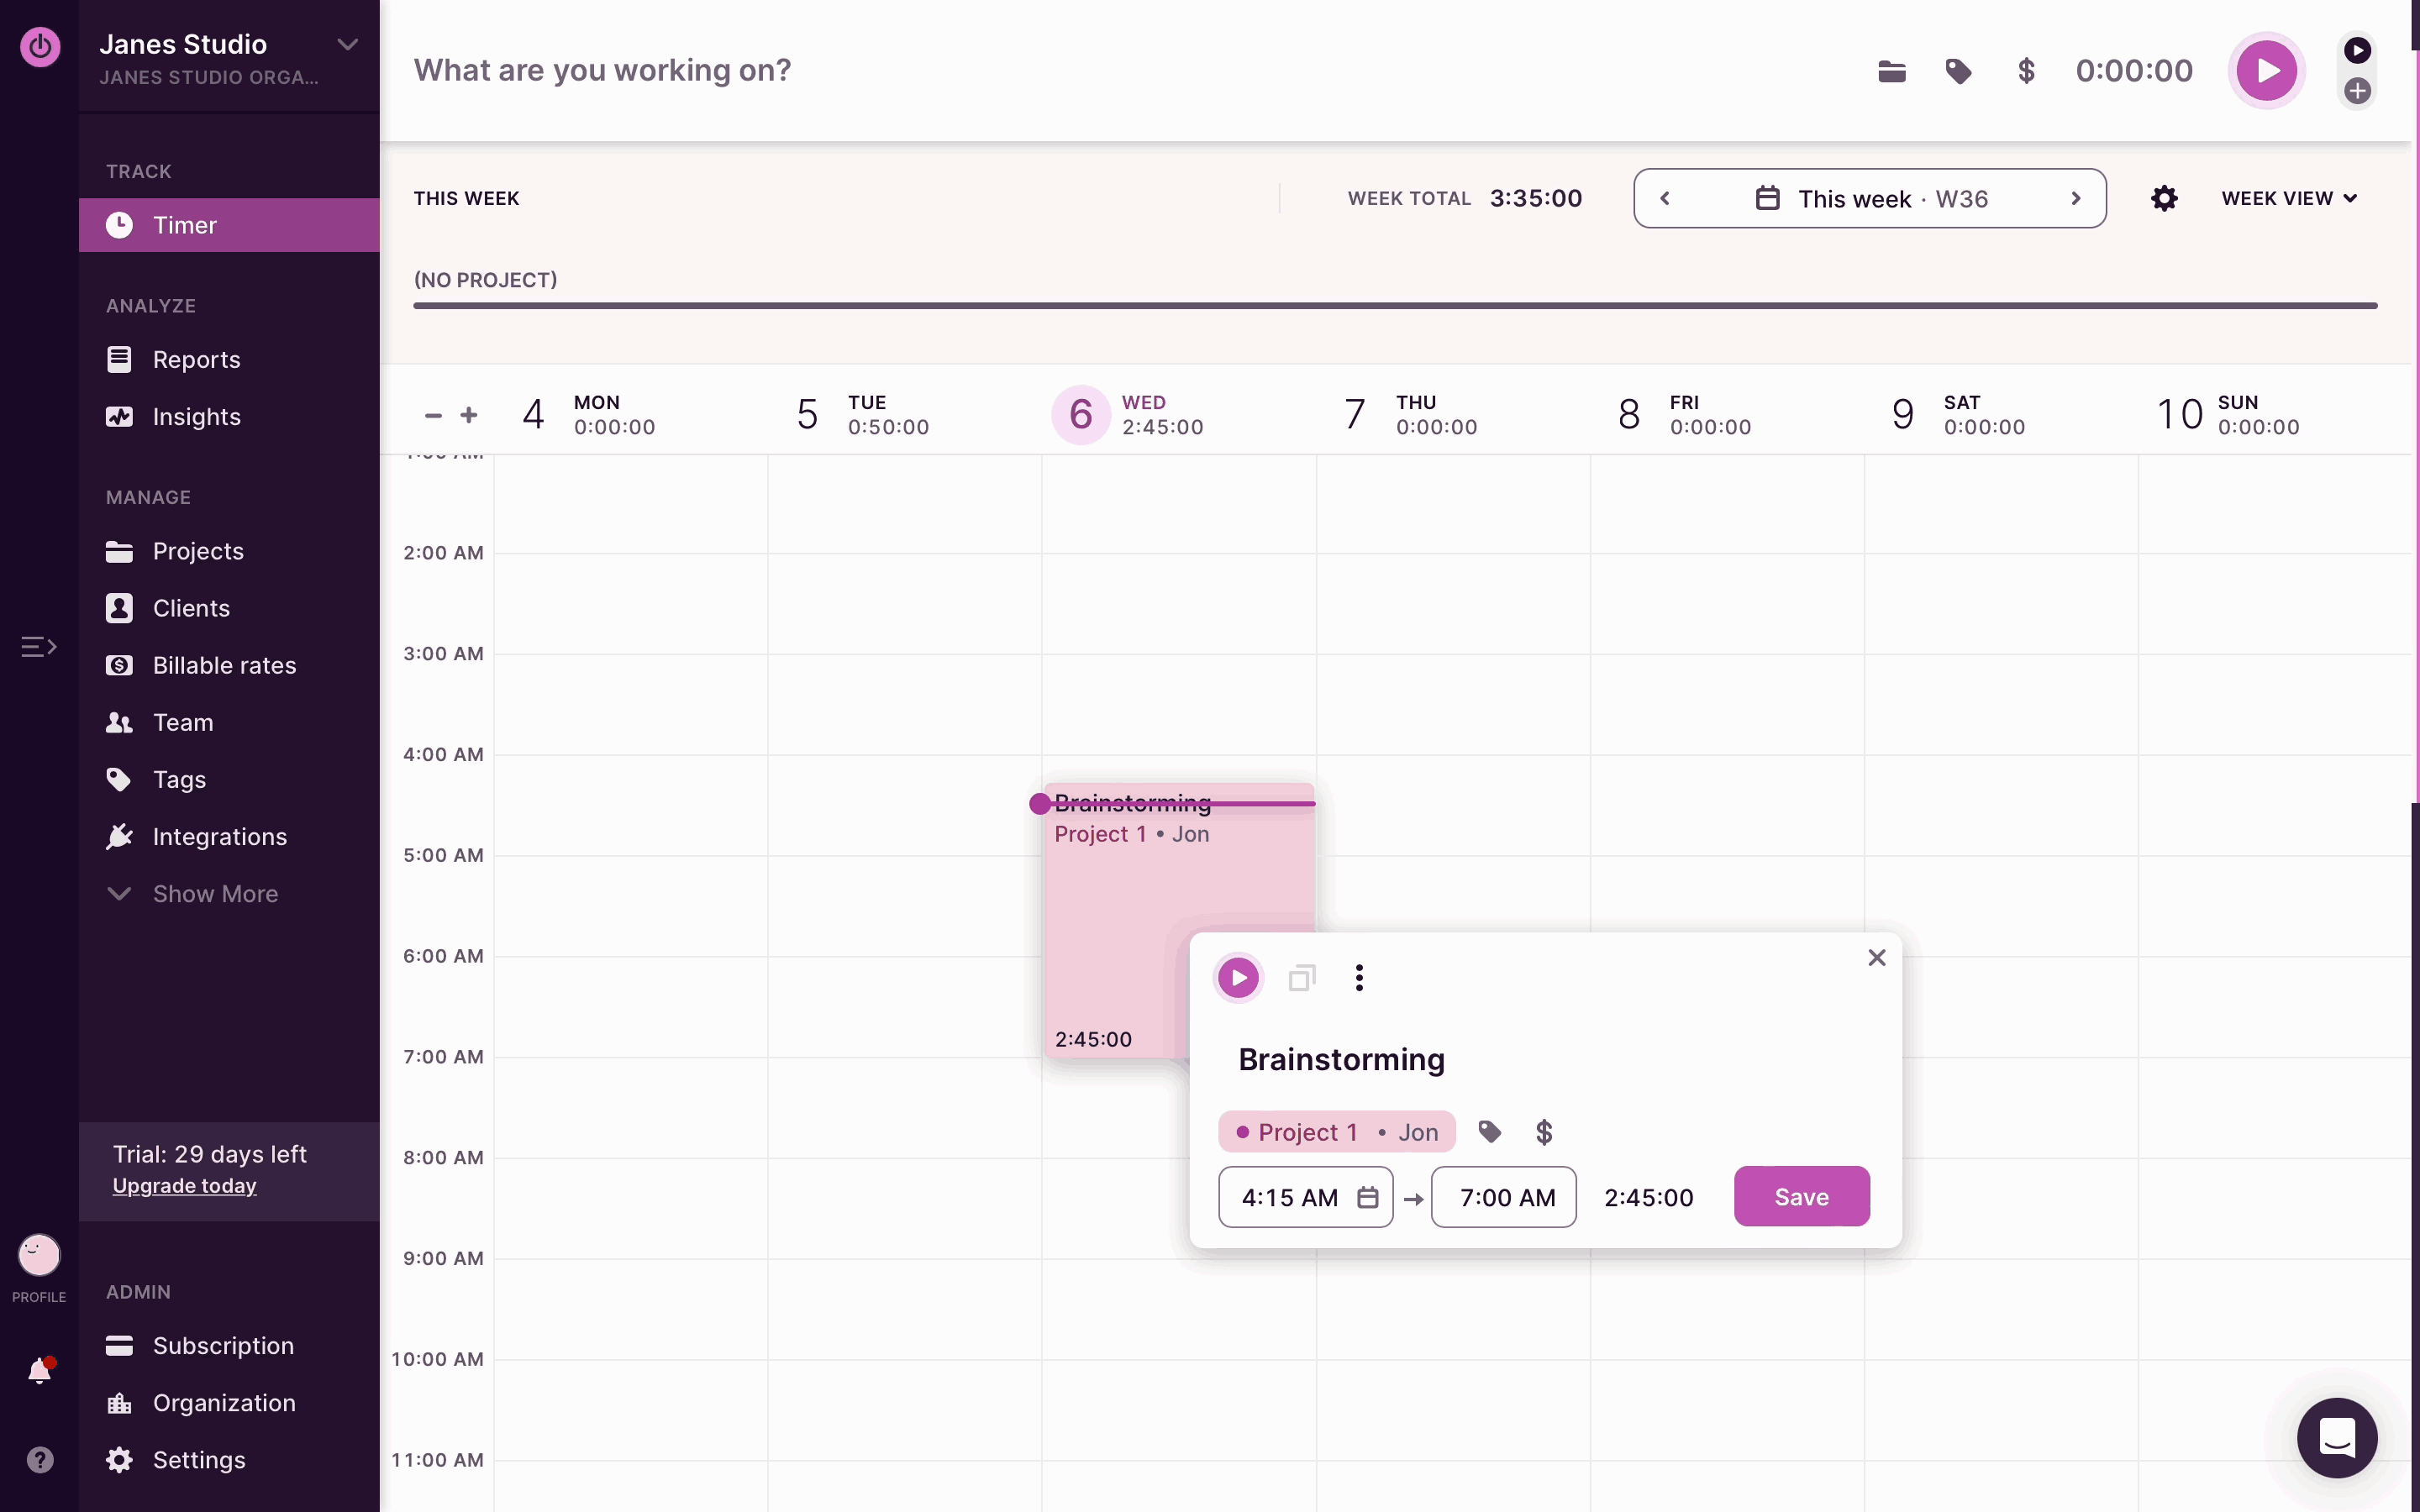Open the calendar settings gear icon

(2164, 198)
